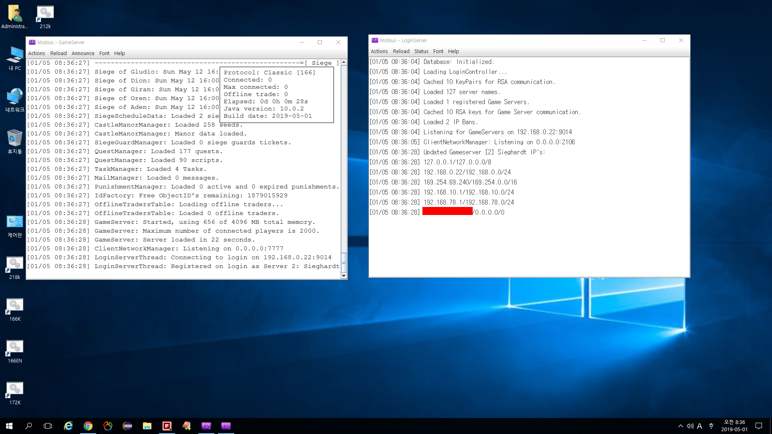Click the GameServer window L2 title icon

(x=32, y=42)
